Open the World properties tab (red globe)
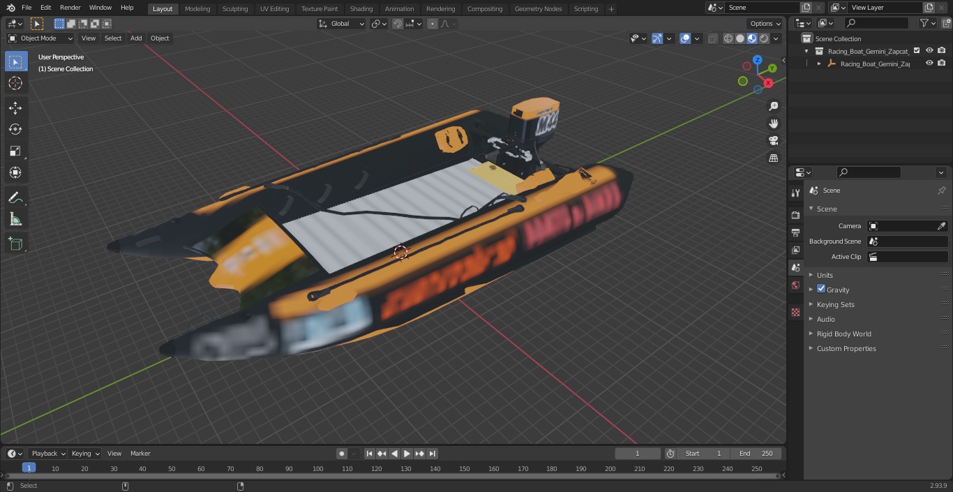Screen dimensions: 953x492 click(795, 285)
